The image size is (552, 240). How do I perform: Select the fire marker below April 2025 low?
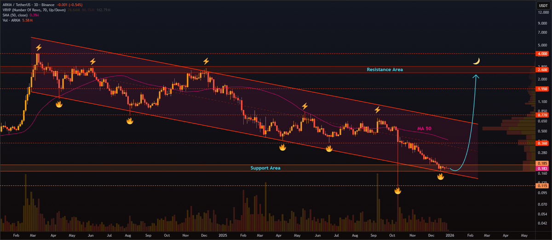point(282,147)
